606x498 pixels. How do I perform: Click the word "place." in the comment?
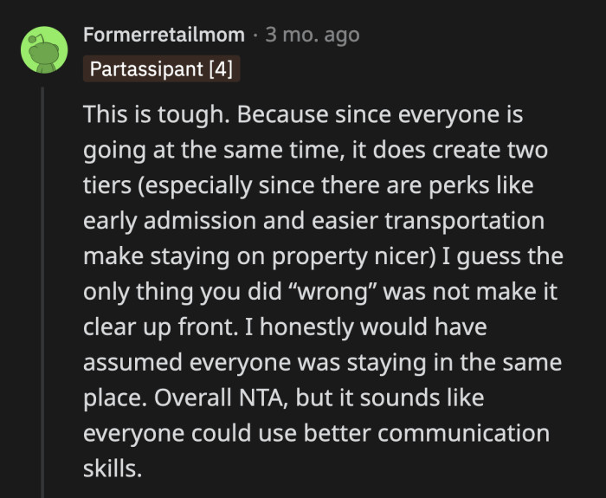tap(110, 397)
